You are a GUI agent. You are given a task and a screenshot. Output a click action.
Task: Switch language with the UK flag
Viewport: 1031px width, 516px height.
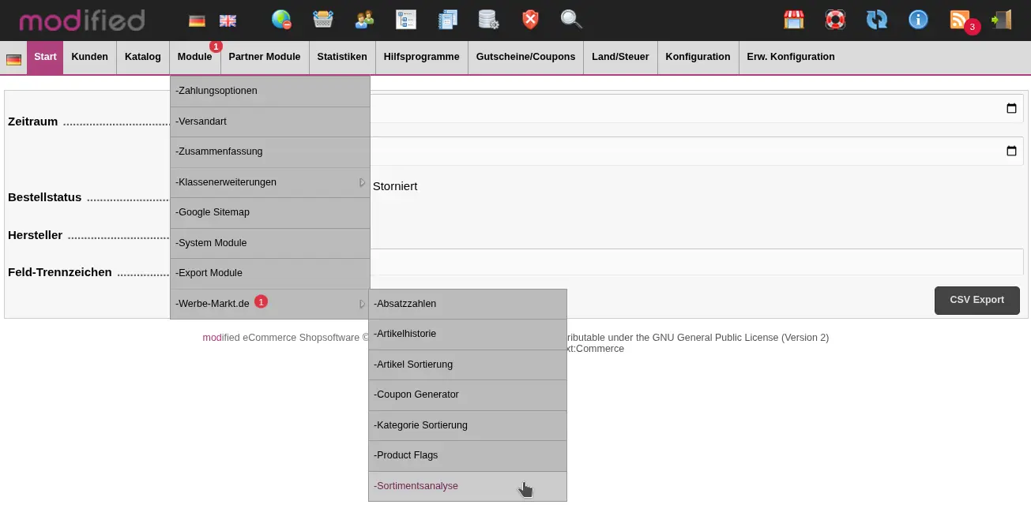228,21
